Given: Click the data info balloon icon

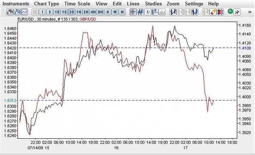Looking at the screenshot, I should [148, 12].
